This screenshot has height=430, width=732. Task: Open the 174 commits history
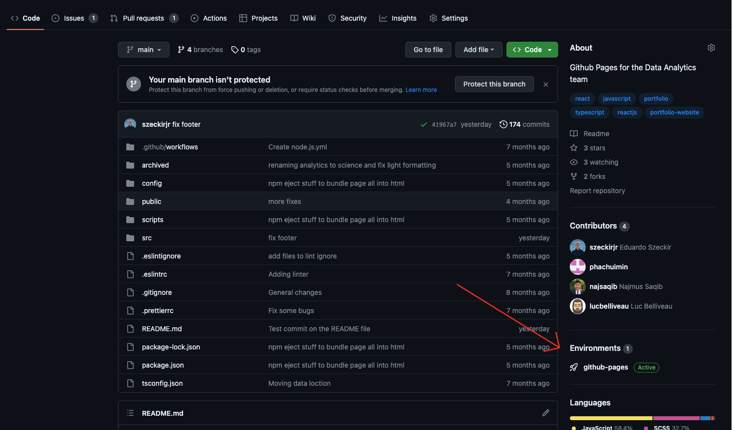(525, 124)
